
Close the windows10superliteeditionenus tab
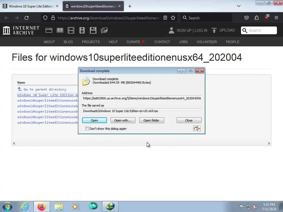click(119, 6)
